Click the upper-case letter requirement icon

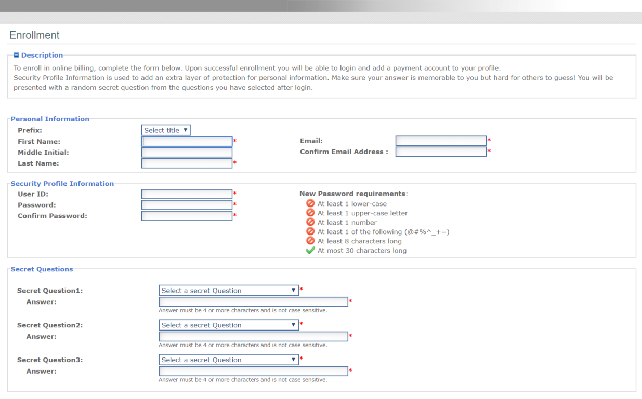310,213
